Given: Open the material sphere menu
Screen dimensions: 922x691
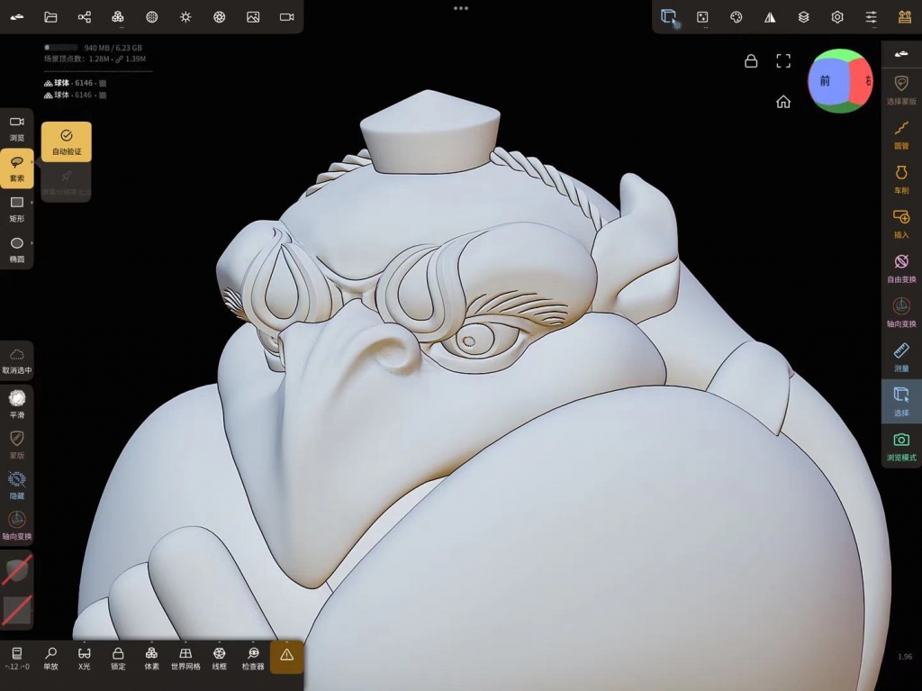Looking at the screenshot, I should click(x=151, y=17).
